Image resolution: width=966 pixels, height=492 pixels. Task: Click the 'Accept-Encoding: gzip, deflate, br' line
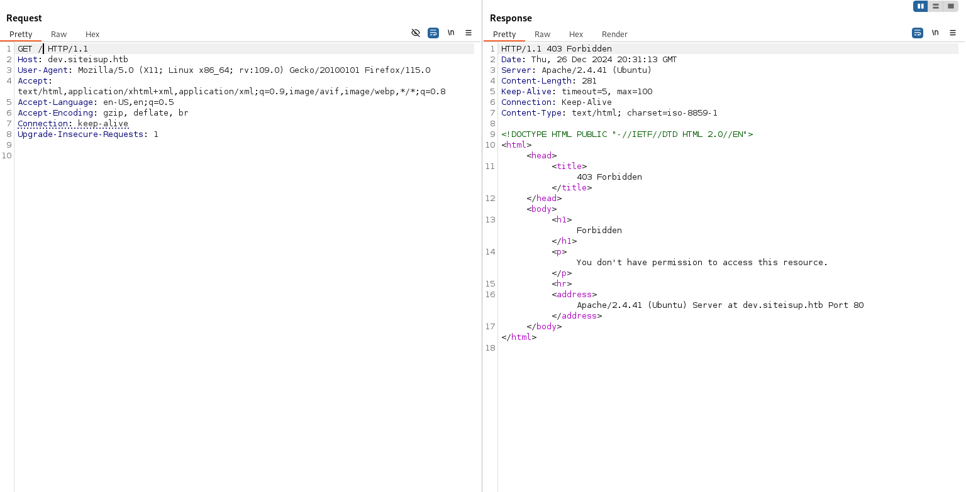pyautogui.click(x=103, y=112)
